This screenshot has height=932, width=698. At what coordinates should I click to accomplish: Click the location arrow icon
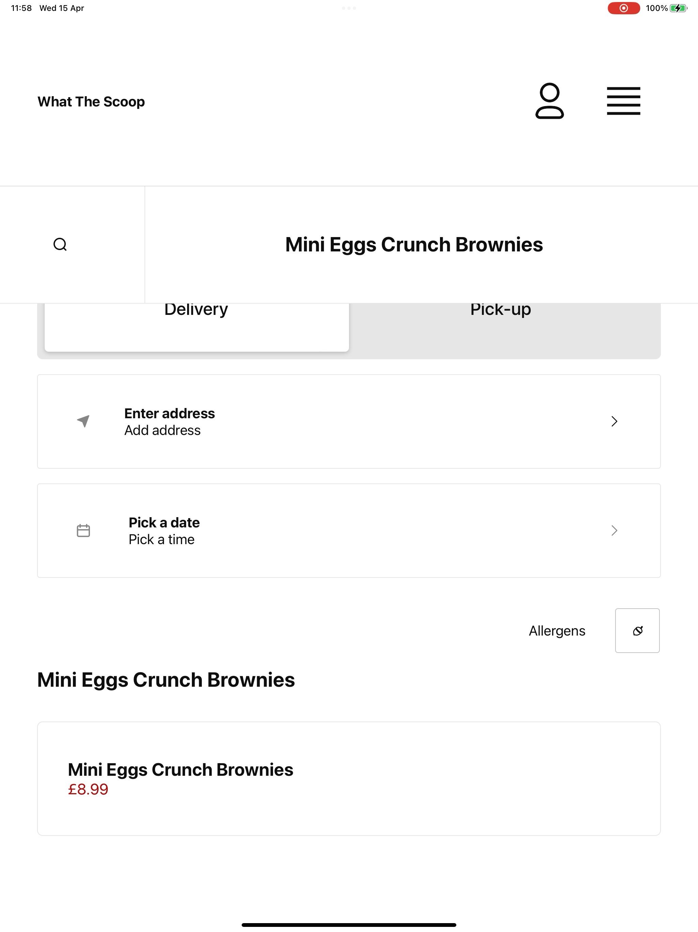click(x=84, y=421)
